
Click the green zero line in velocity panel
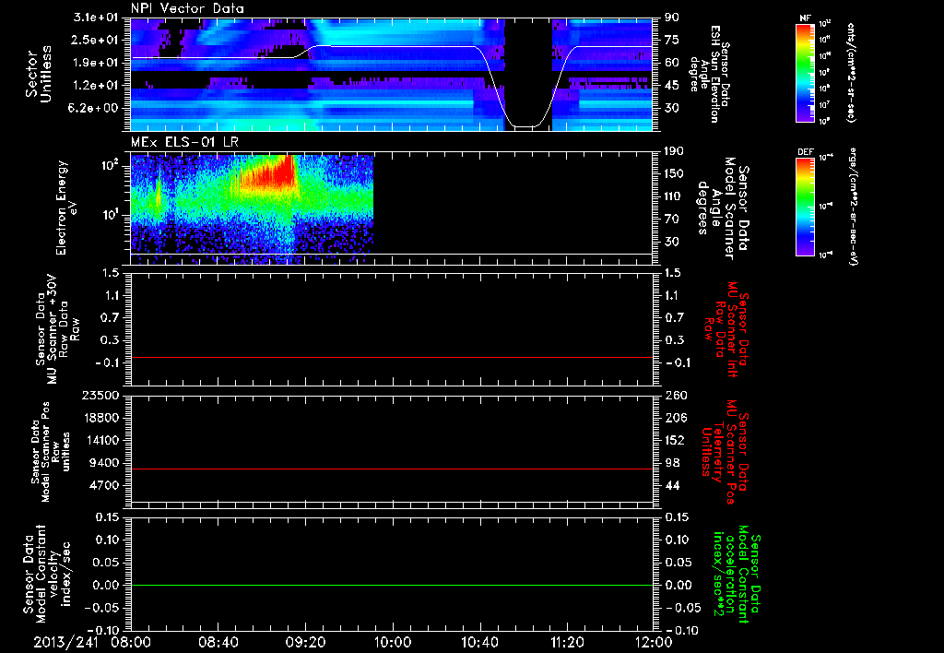coord(392,585)
